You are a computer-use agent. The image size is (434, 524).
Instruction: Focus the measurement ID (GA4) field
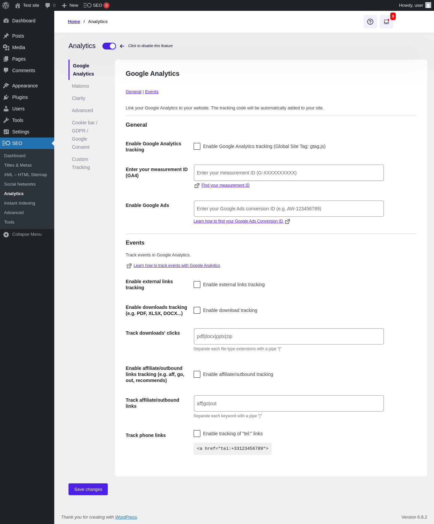click(289, 173)
